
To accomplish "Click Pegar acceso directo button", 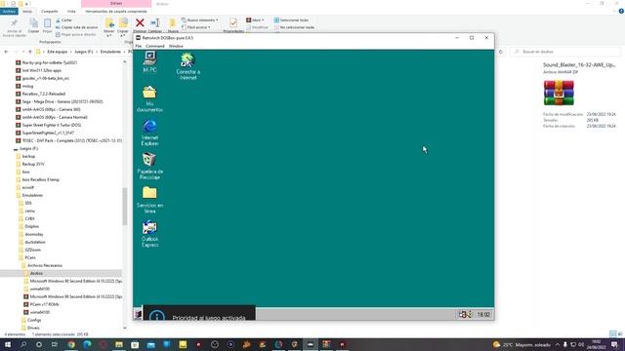I will (x=76, y=35).
